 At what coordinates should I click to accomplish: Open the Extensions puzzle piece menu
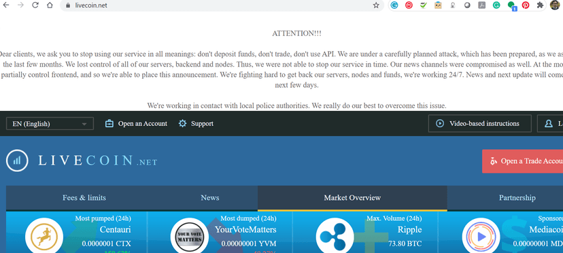click(x=540, y=5)
